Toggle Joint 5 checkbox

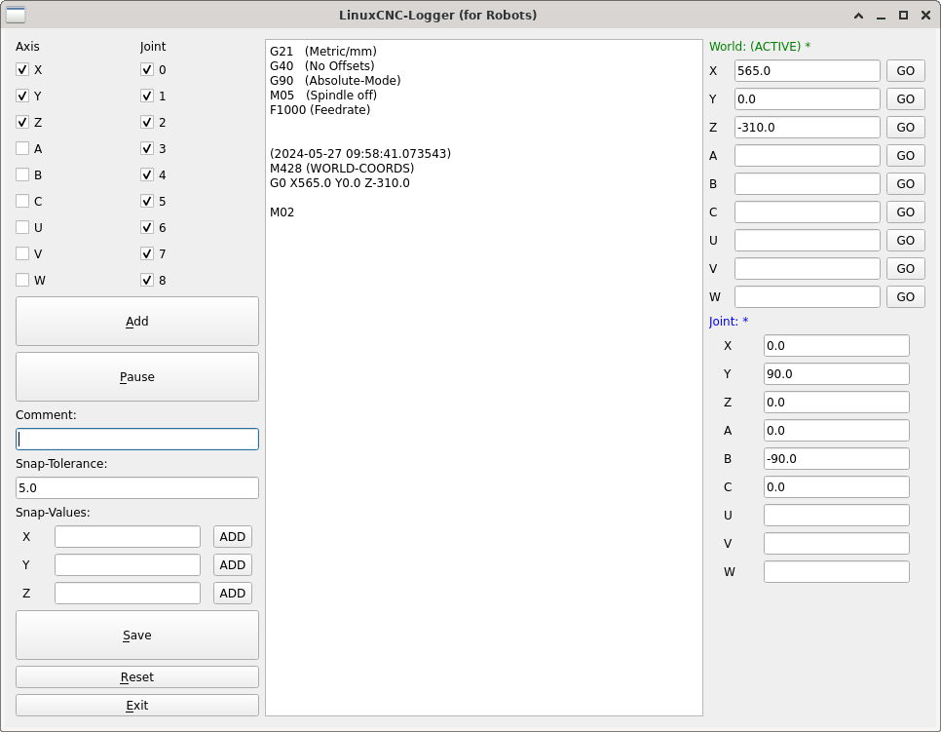click(147, 201)
